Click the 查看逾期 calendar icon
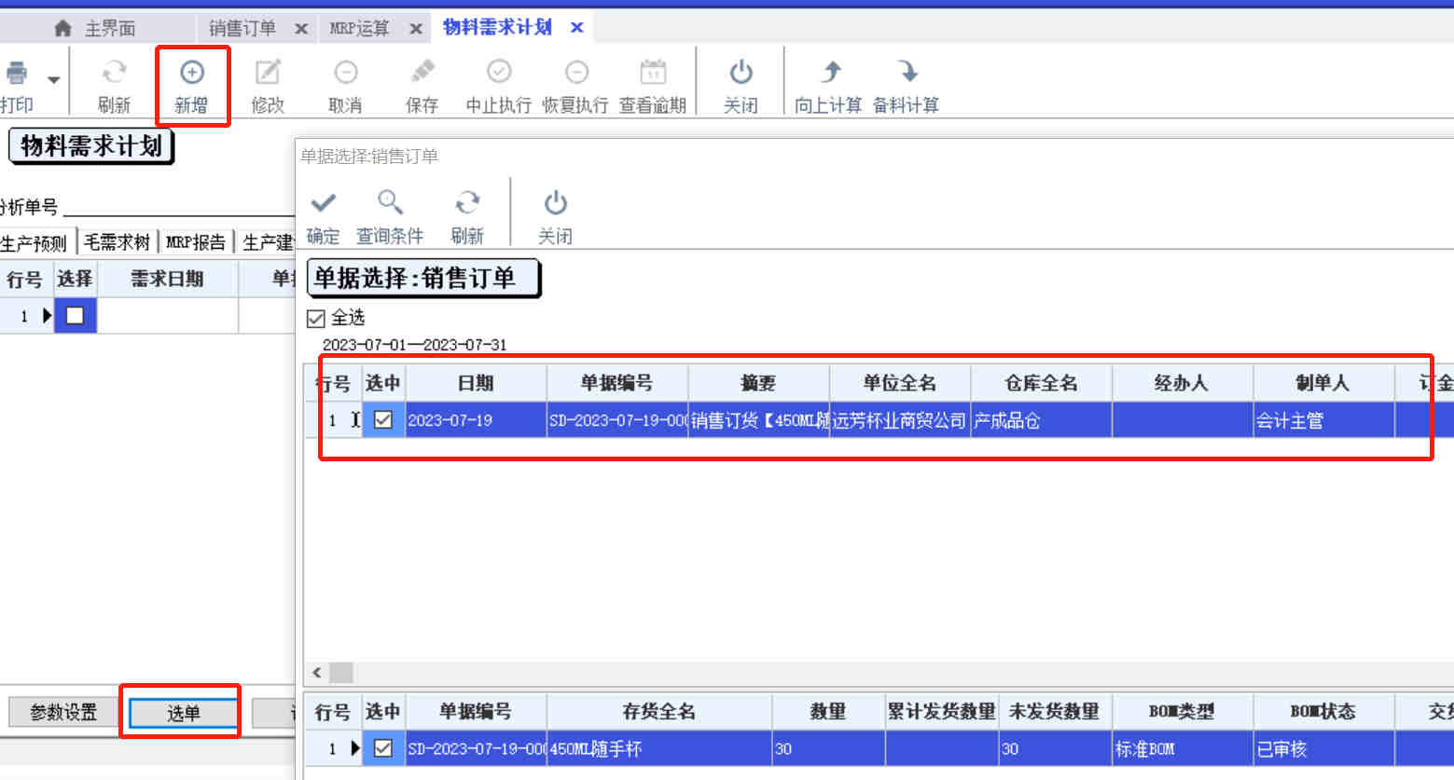This screenshot has width=1454, height=780. [653, 73]
